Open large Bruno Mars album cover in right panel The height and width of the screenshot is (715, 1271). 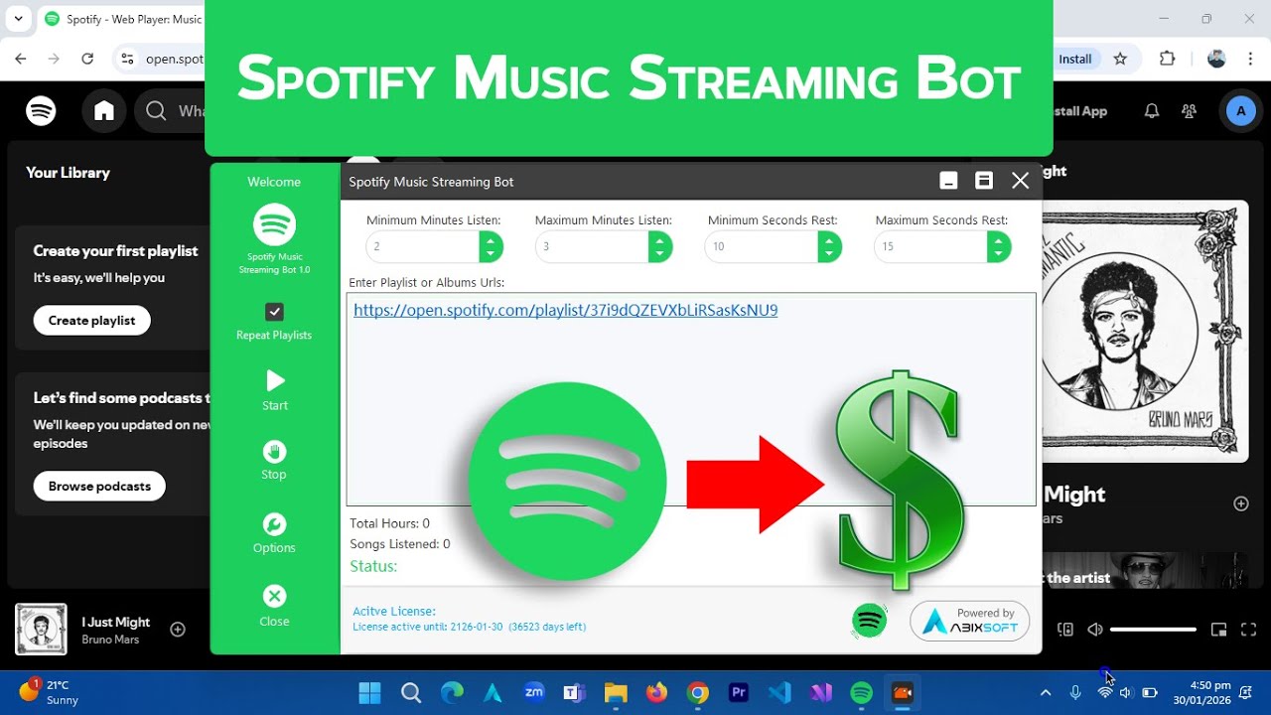(x=1146, y=331)
